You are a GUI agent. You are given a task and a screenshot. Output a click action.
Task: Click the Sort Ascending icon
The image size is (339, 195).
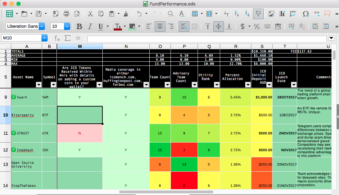(x=237, y=14)
